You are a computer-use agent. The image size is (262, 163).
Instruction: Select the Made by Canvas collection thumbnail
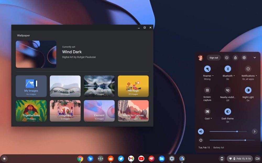click(x=133, y=111)
